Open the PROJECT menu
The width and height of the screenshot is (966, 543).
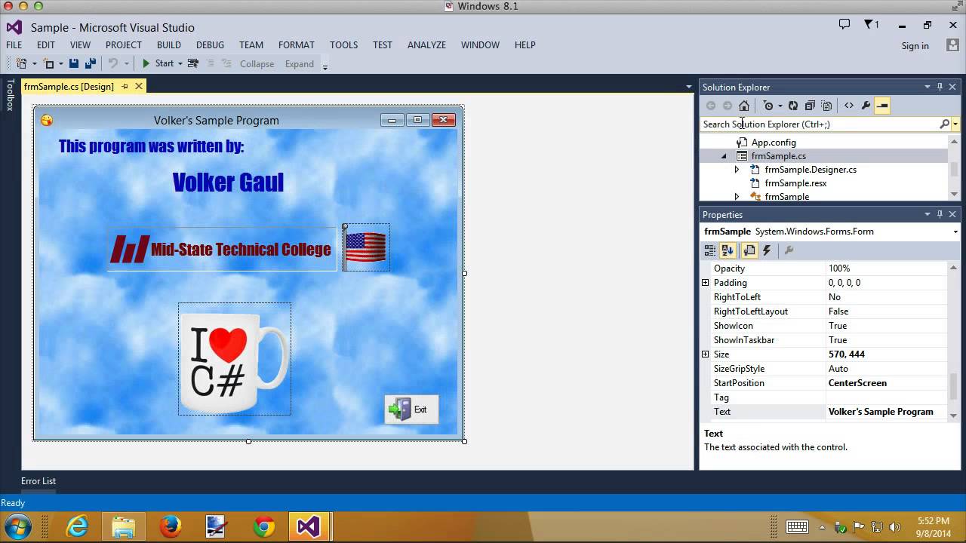124,44
